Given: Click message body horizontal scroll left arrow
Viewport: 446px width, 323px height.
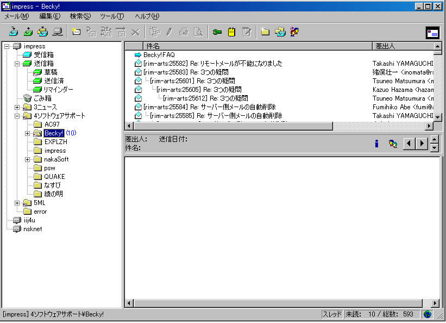Looking at the screenshot, I should pyautogui.click(x=129, y=303).
